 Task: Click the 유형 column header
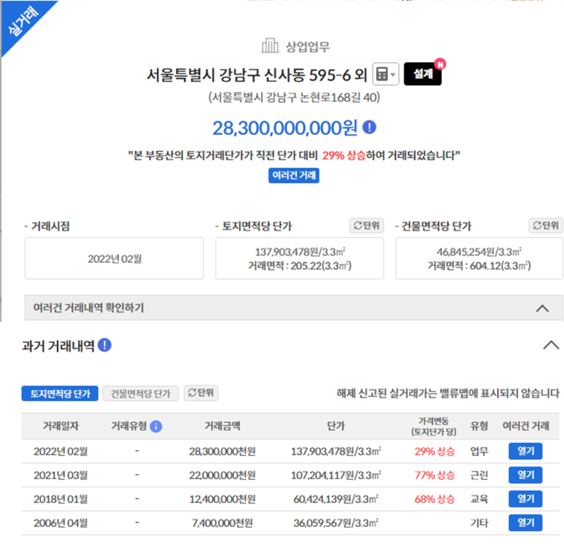479,426
